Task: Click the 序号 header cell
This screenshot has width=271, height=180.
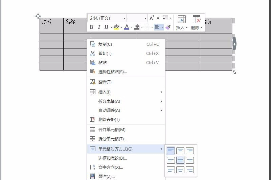Action: 51,26
